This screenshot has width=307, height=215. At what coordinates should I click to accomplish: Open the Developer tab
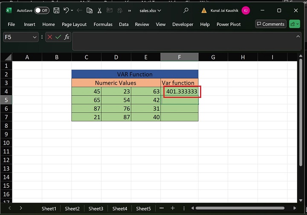pos(182,24)
